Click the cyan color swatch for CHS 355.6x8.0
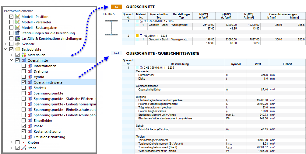This screenshot has width=306, height=154. point(137,21)
